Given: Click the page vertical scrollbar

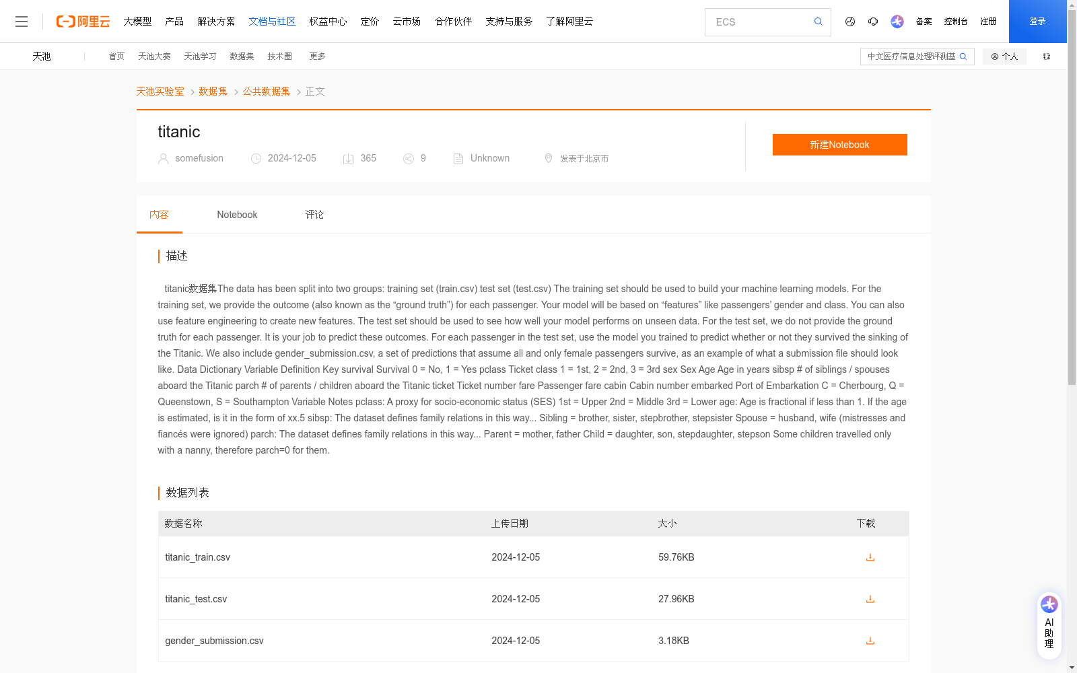Looking at the screenshot, I should click(1072, 197).
